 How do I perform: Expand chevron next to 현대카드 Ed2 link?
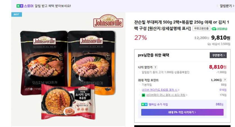point(178,90)
